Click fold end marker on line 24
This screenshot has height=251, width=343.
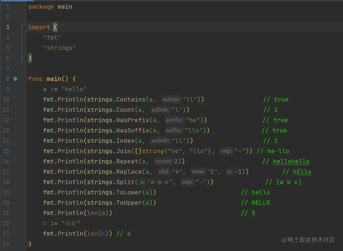click(x=26, y=244)
